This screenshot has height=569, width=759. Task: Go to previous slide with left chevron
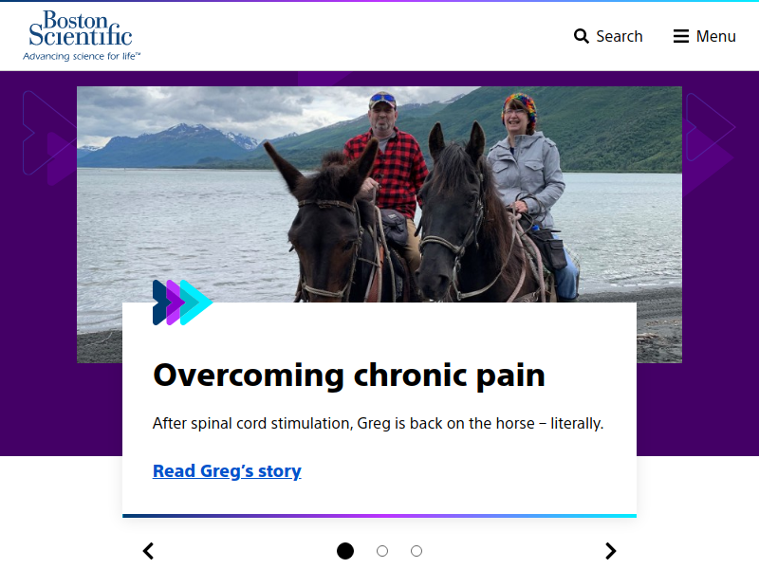tap(148, 551)
